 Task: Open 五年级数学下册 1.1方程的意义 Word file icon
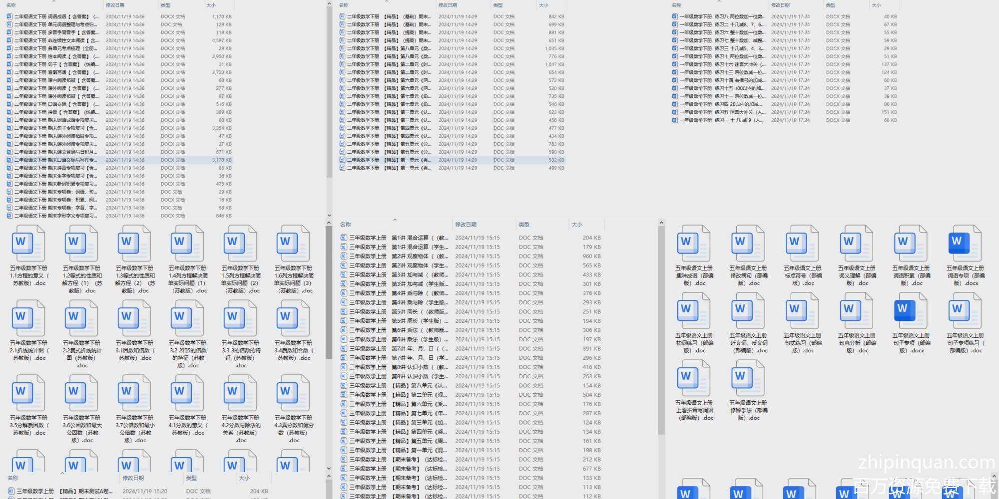28,243
